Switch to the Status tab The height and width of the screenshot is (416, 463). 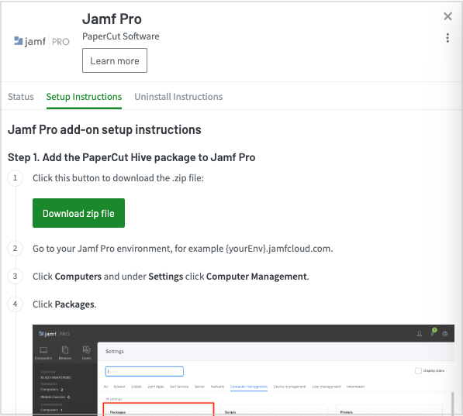(21, 97)
